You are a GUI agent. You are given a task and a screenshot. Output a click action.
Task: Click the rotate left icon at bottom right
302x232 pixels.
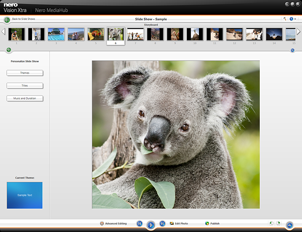point(271,224)
